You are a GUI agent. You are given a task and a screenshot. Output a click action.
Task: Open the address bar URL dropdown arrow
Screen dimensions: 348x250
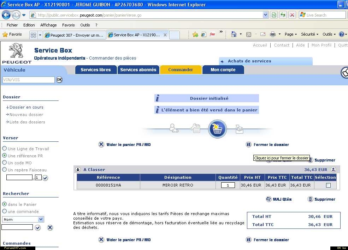(x=265, y=15)
